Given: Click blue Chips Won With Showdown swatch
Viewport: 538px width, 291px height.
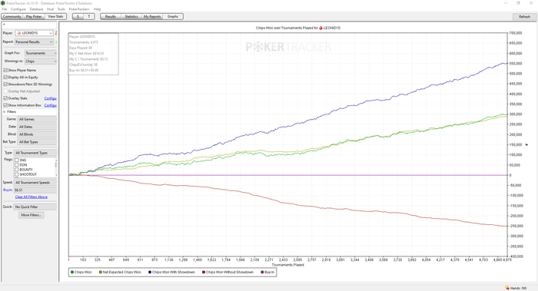Looking at the screenshot, I should coord(150,272).
